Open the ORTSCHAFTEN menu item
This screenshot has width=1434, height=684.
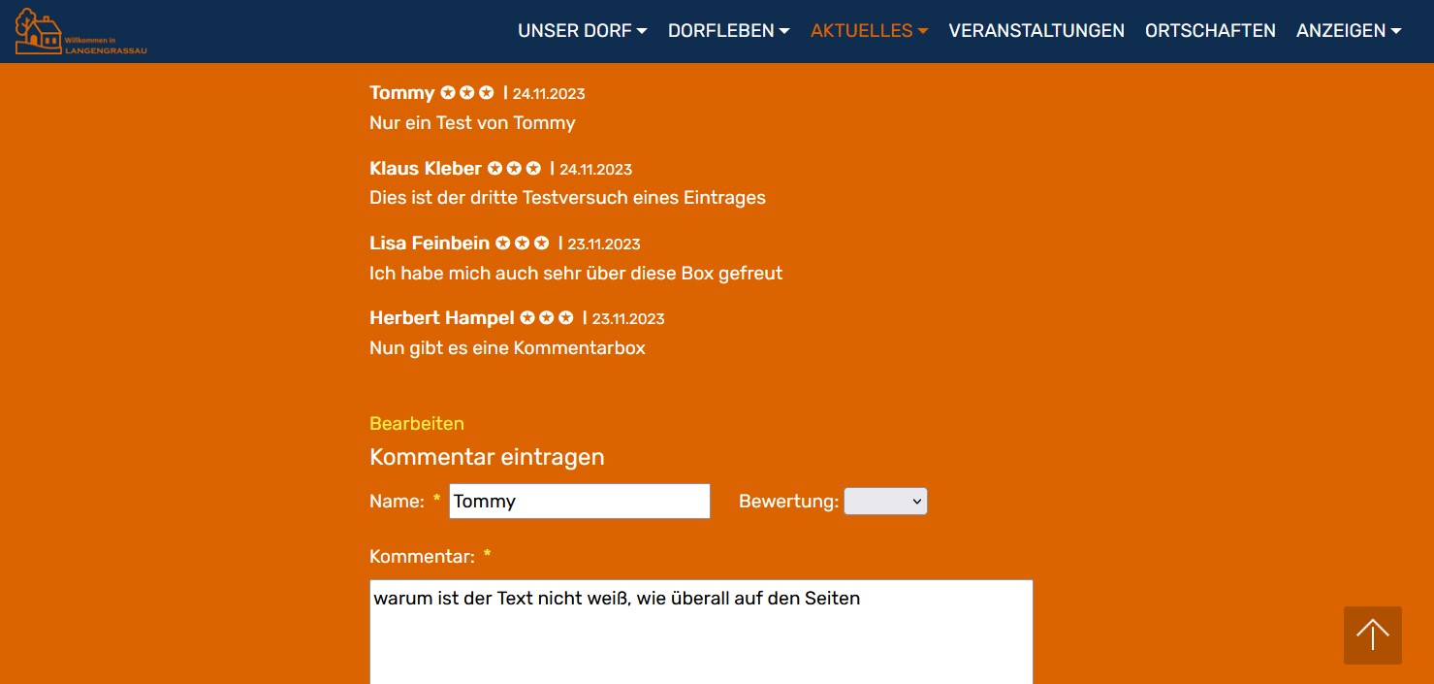(1210, 31)
